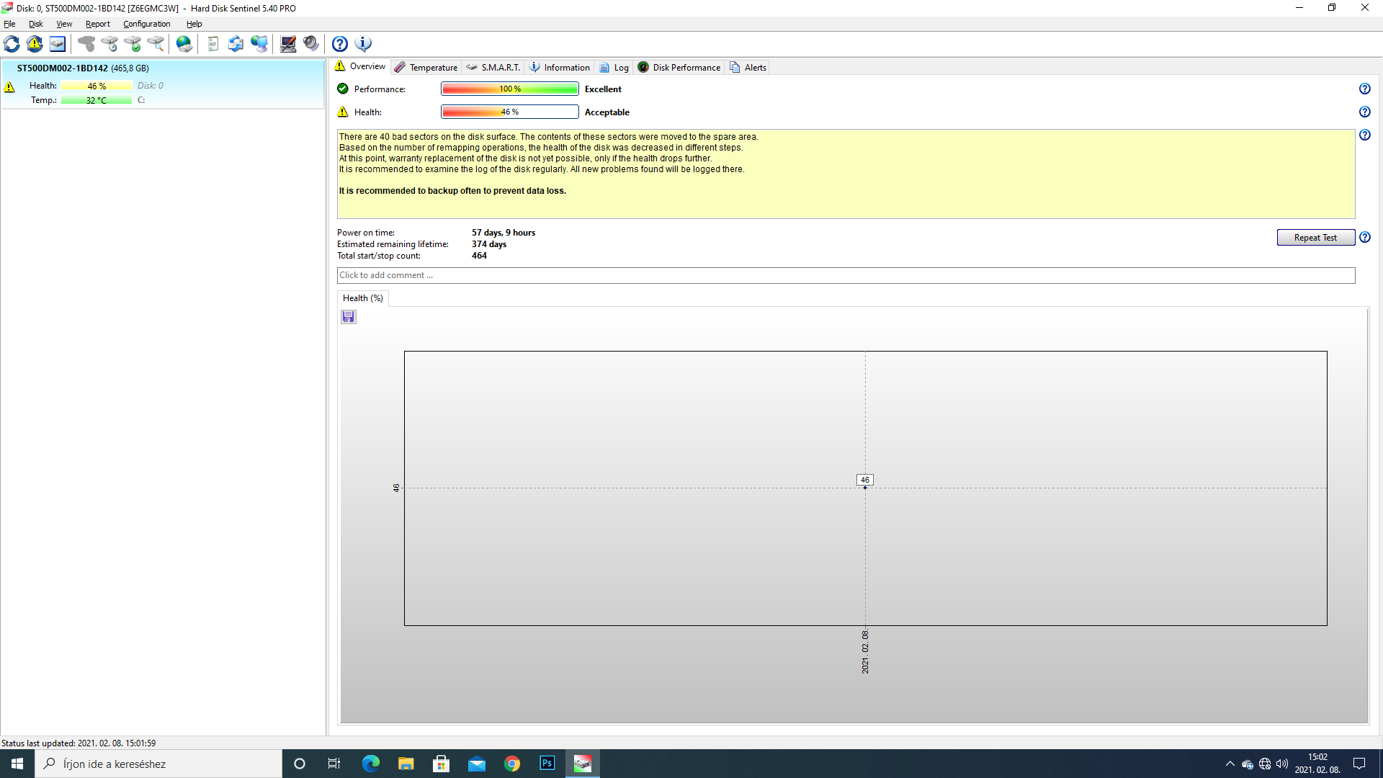Click the help icon beside Health bar
The image size is (1383, 778).
point(1365,112)
